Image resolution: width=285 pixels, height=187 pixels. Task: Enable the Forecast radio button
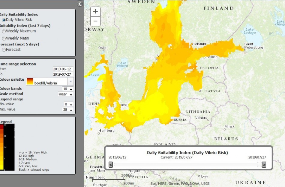[4, 50]
